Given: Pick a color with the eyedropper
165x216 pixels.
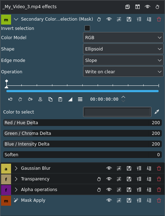Looking at the screenshot, I should (x=157, y=112).
